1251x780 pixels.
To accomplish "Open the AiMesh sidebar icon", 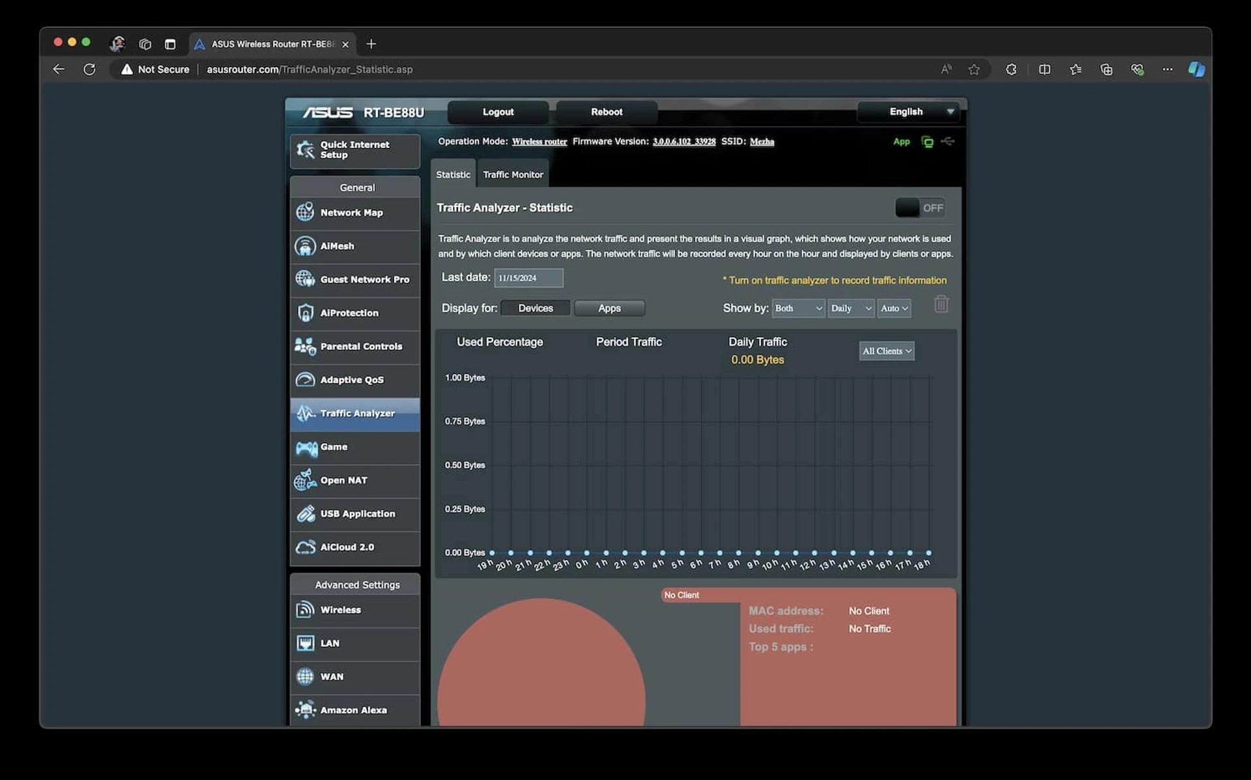I will pos(305,246).
